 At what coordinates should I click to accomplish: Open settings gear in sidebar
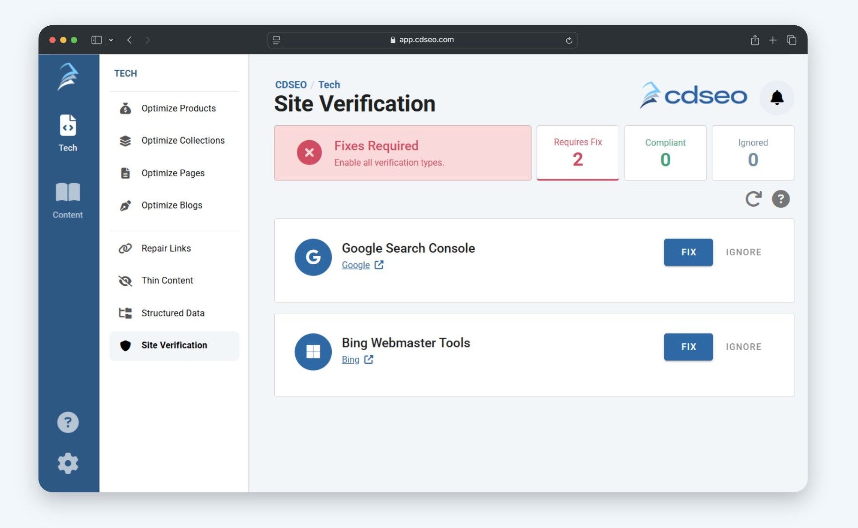pyautogui.click(x=68, y=463)
